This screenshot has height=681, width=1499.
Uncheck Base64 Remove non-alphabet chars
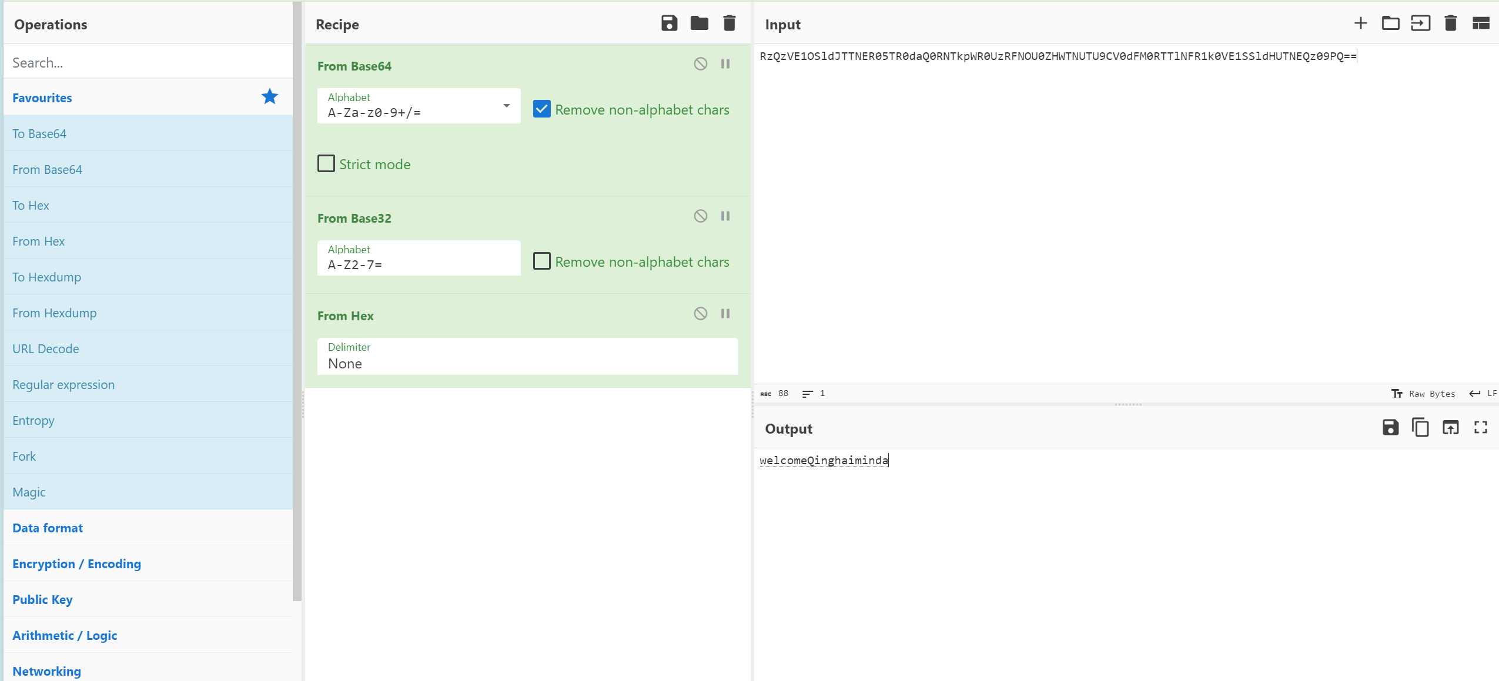(x=541, y=109)
